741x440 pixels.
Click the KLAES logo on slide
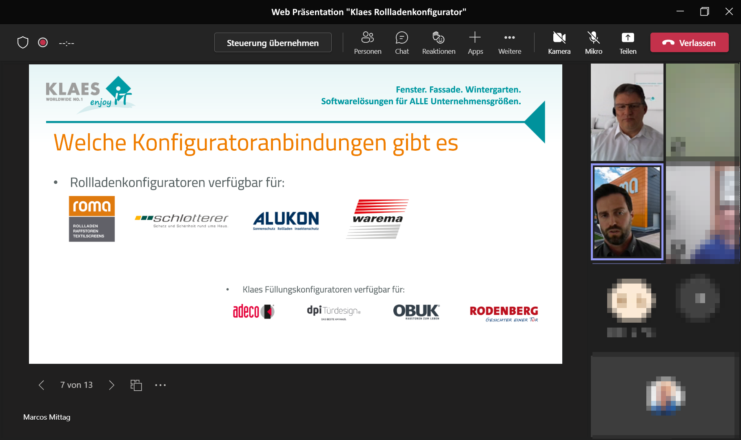(90, 95)
